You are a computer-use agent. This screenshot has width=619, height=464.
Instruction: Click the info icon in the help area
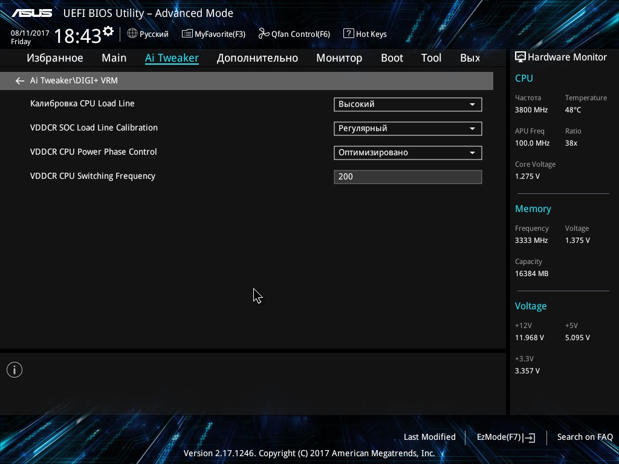pyautogui.click(x=15, y=370)
